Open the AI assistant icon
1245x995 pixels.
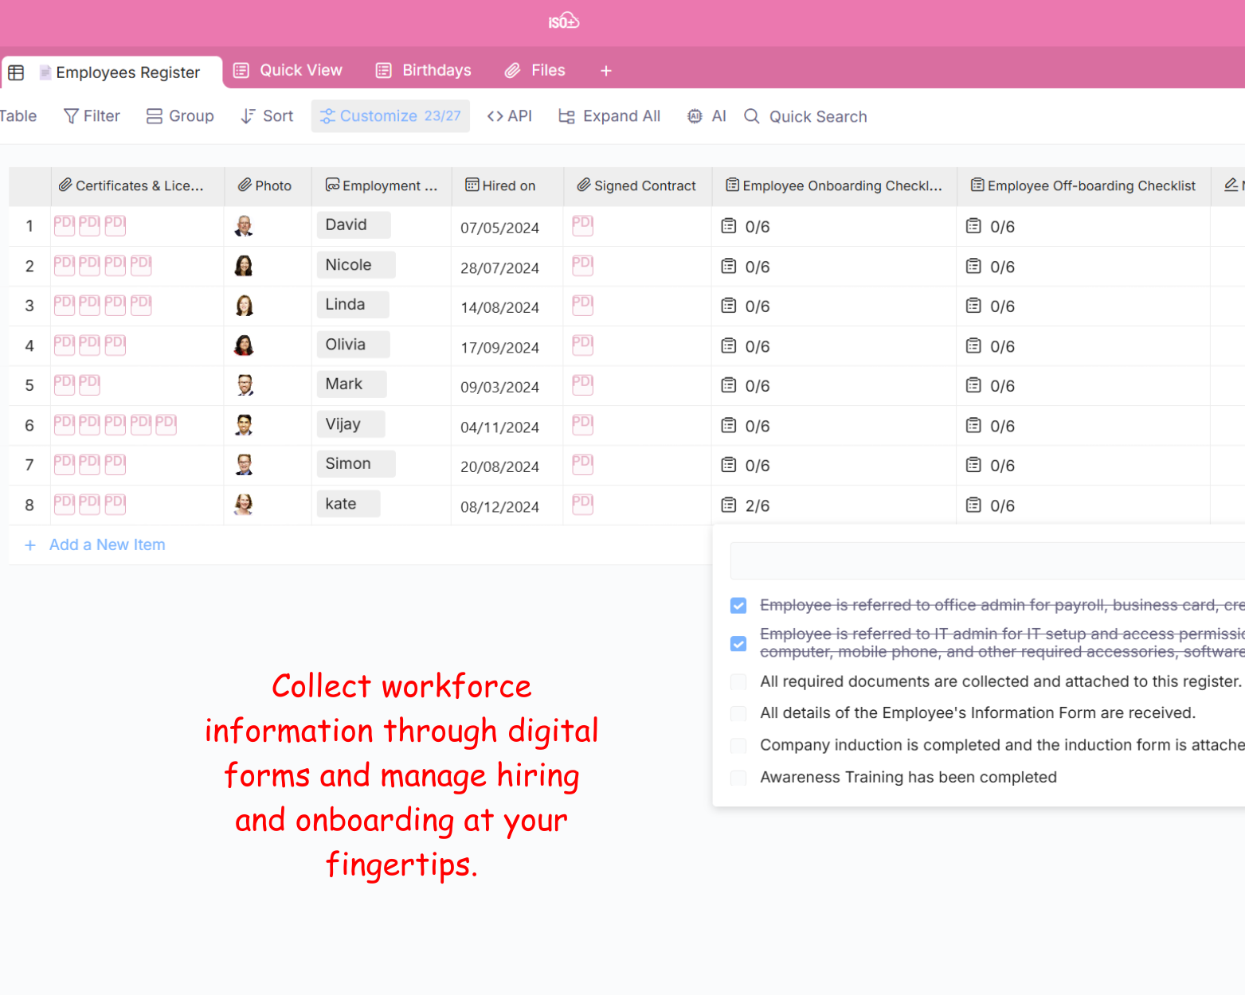pos(695,116)
